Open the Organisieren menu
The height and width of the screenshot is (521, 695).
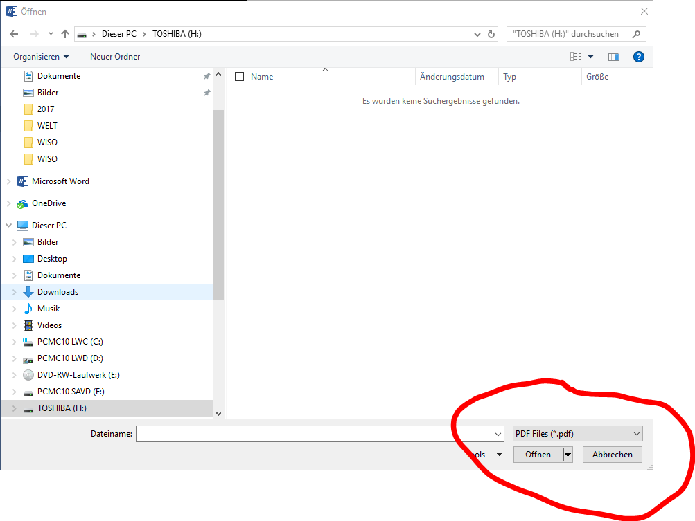coord(41,57)
